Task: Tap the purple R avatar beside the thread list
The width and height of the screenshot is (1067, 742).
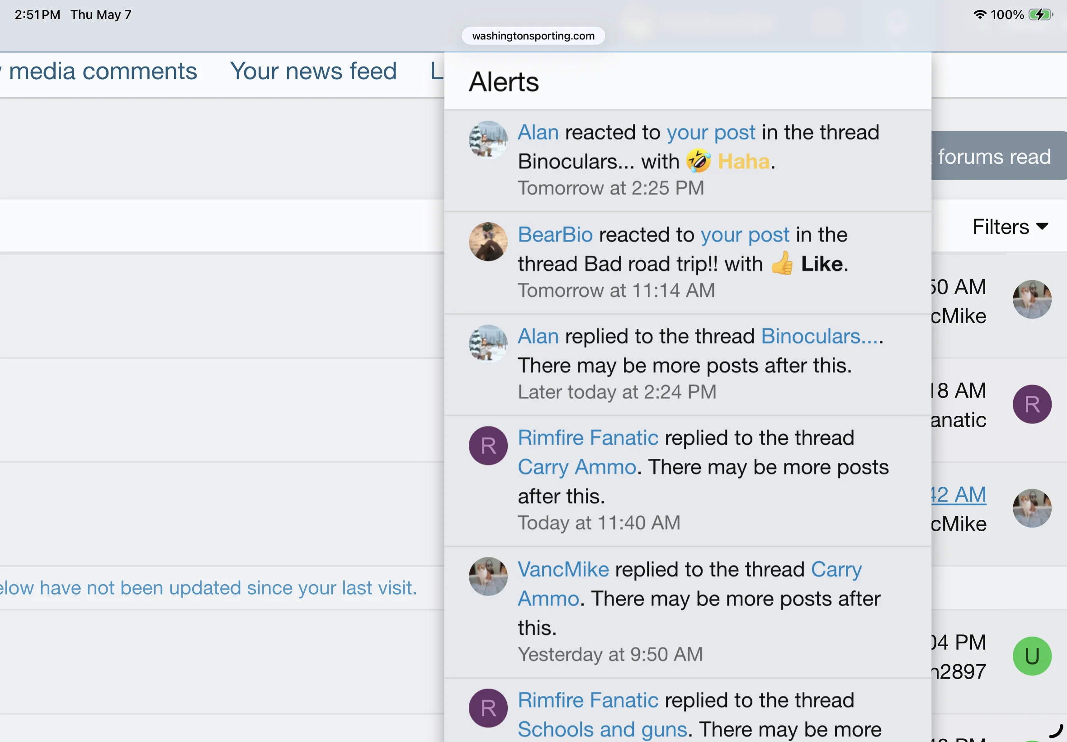Action: (x=1032, y=404)
